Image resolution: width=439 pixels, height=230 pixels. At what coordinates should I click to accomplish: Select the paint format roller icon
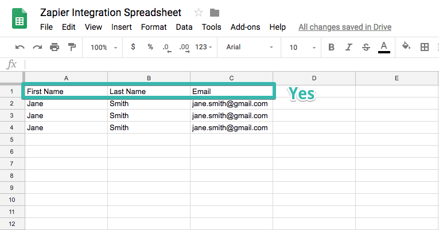tap(72, 47)
